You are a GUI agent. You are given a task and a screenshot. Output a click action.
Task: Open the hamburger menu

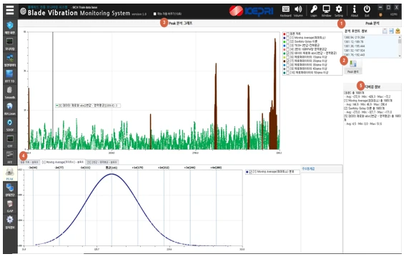point(10,10)
